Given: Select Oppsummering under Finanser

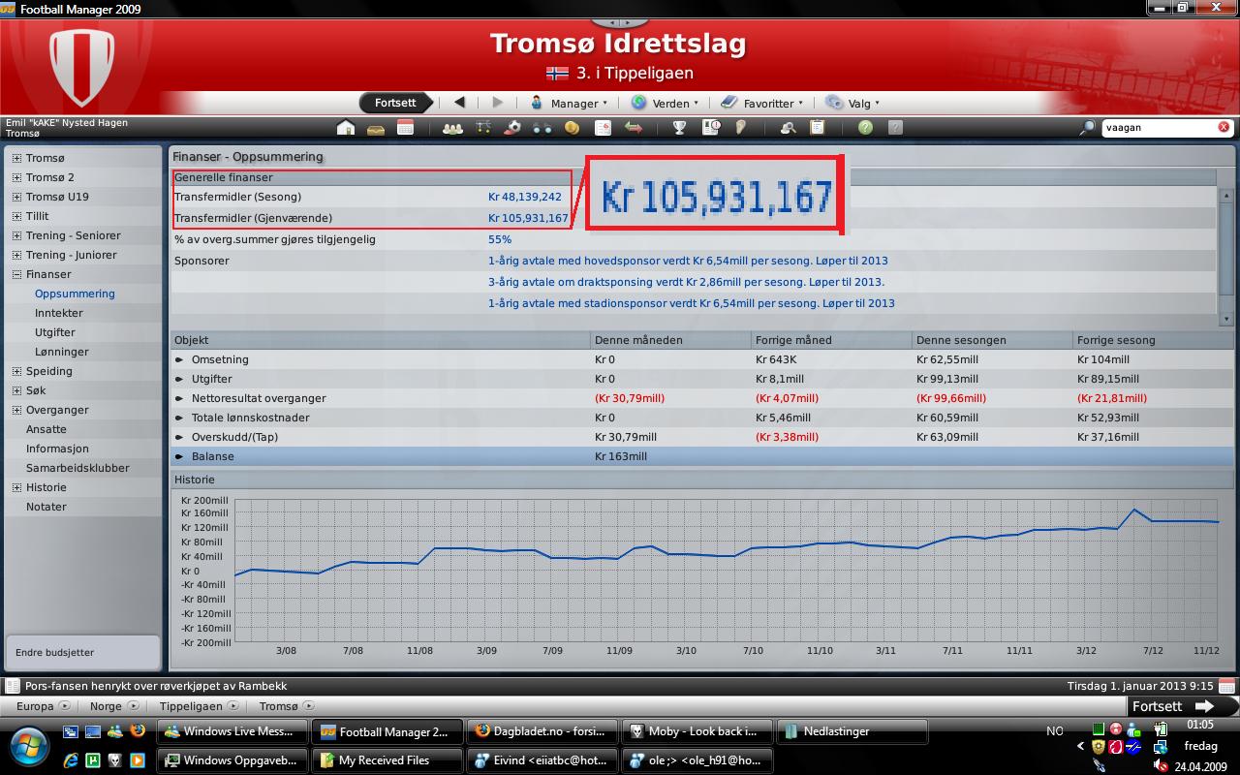Looking at the screenshot, I should pos(75,294).
